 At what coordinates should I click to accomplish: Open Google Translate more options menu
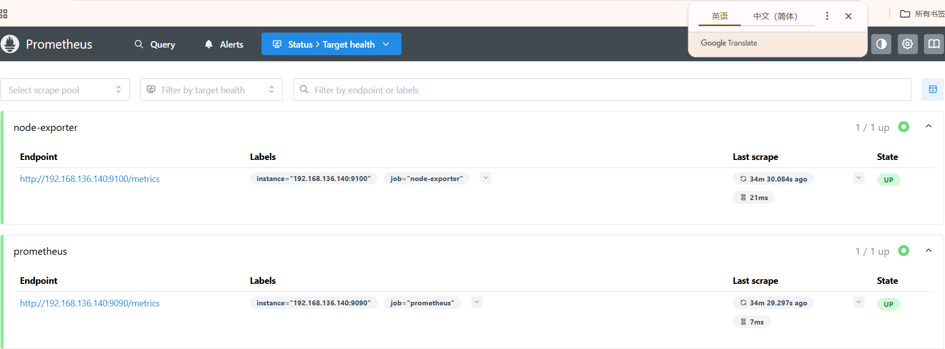pyautogui.click(x=827, y=16)
